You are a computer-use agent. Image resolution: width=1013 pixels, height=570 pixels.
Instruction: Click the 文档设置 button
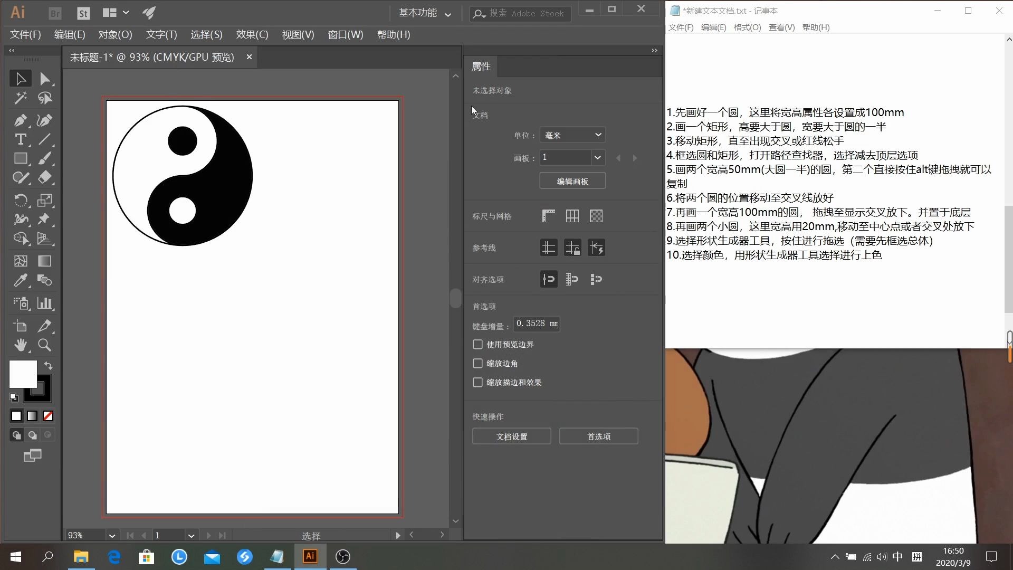512,436
